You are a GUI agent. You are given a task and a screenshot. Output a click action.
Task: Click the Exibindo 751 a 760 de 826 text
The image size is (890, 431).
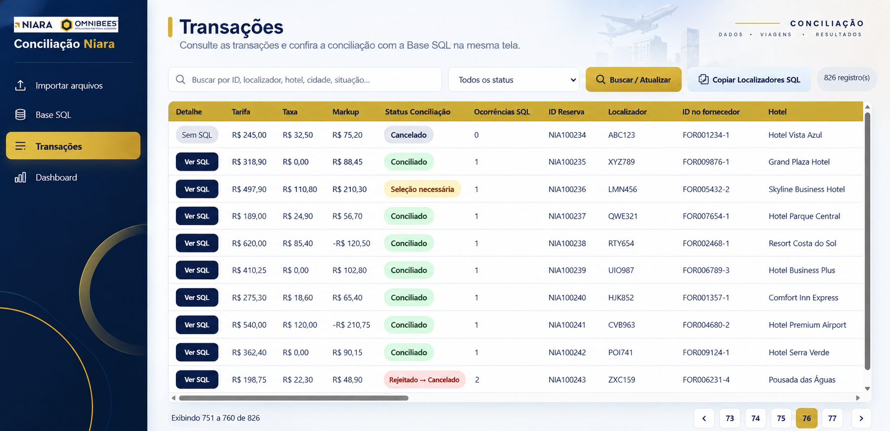[215, 418]
